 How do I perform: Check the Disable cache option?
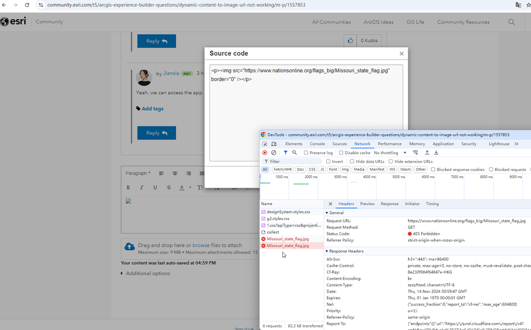341,153
